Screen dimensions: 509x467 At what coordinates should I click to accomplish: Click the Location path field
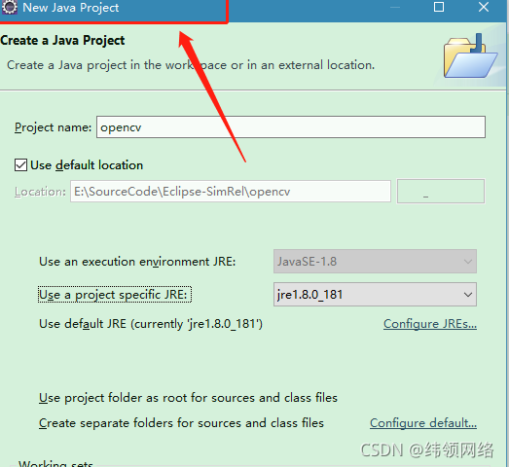(x=231, y=192)
